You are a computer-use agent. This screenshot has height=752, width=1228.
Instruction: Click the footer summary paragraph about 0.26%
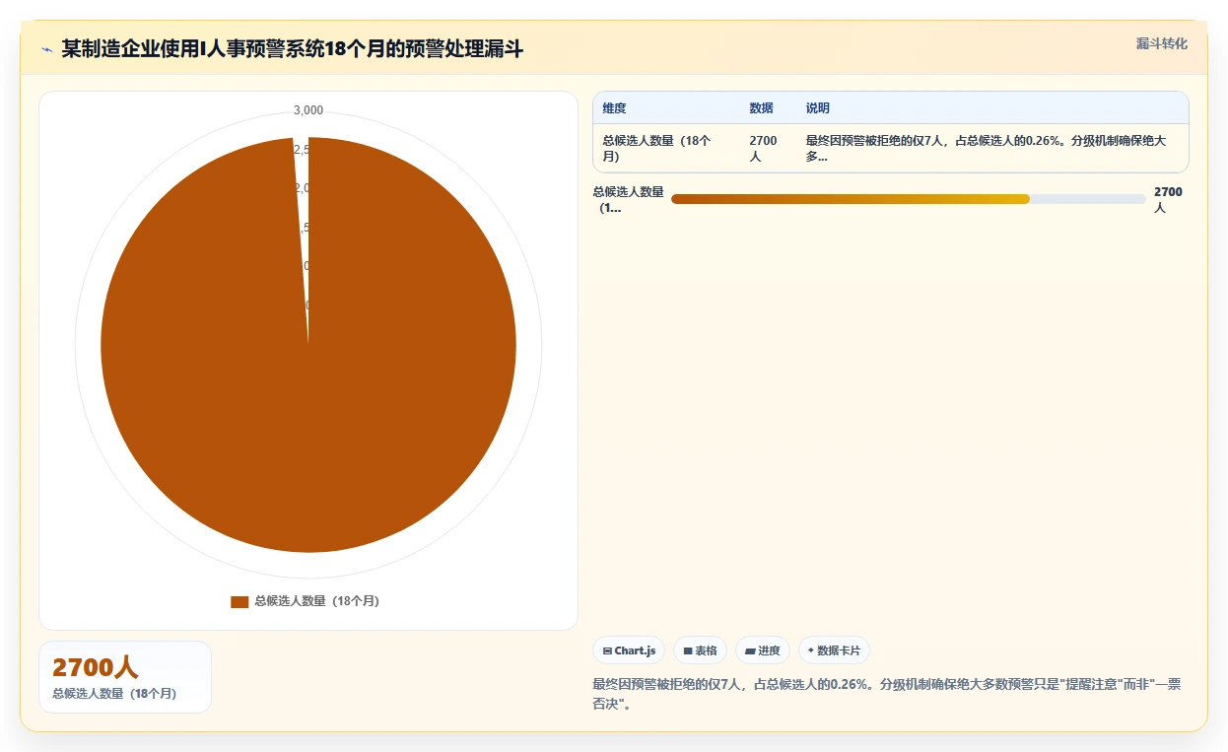(x=886, y=694)
